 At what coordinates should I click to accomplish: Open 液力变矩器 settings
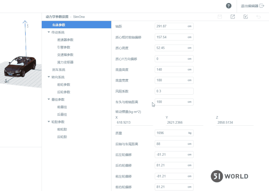pos(65,62)
